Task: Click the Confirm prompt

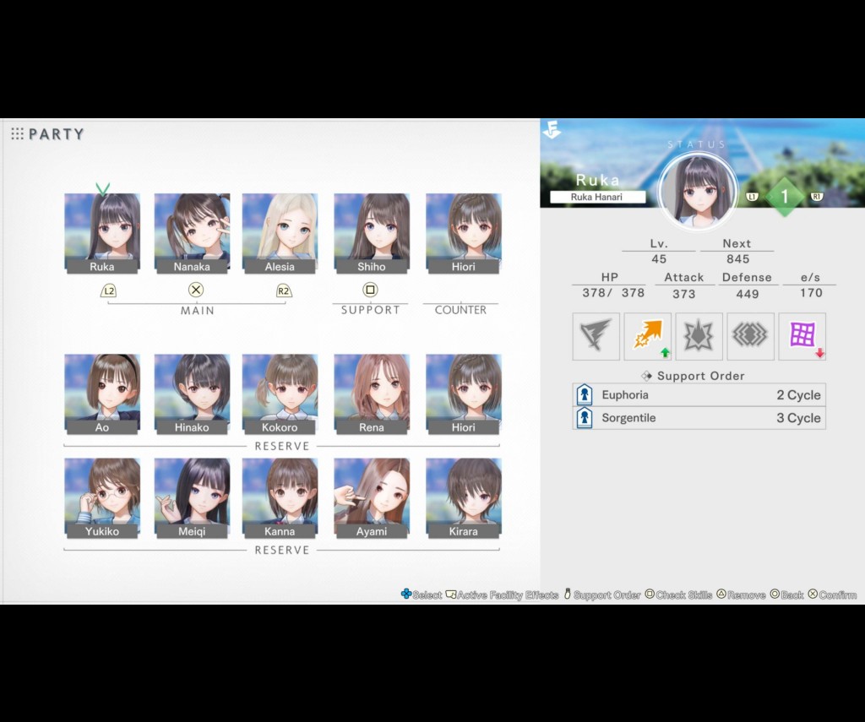Action: 832,594
